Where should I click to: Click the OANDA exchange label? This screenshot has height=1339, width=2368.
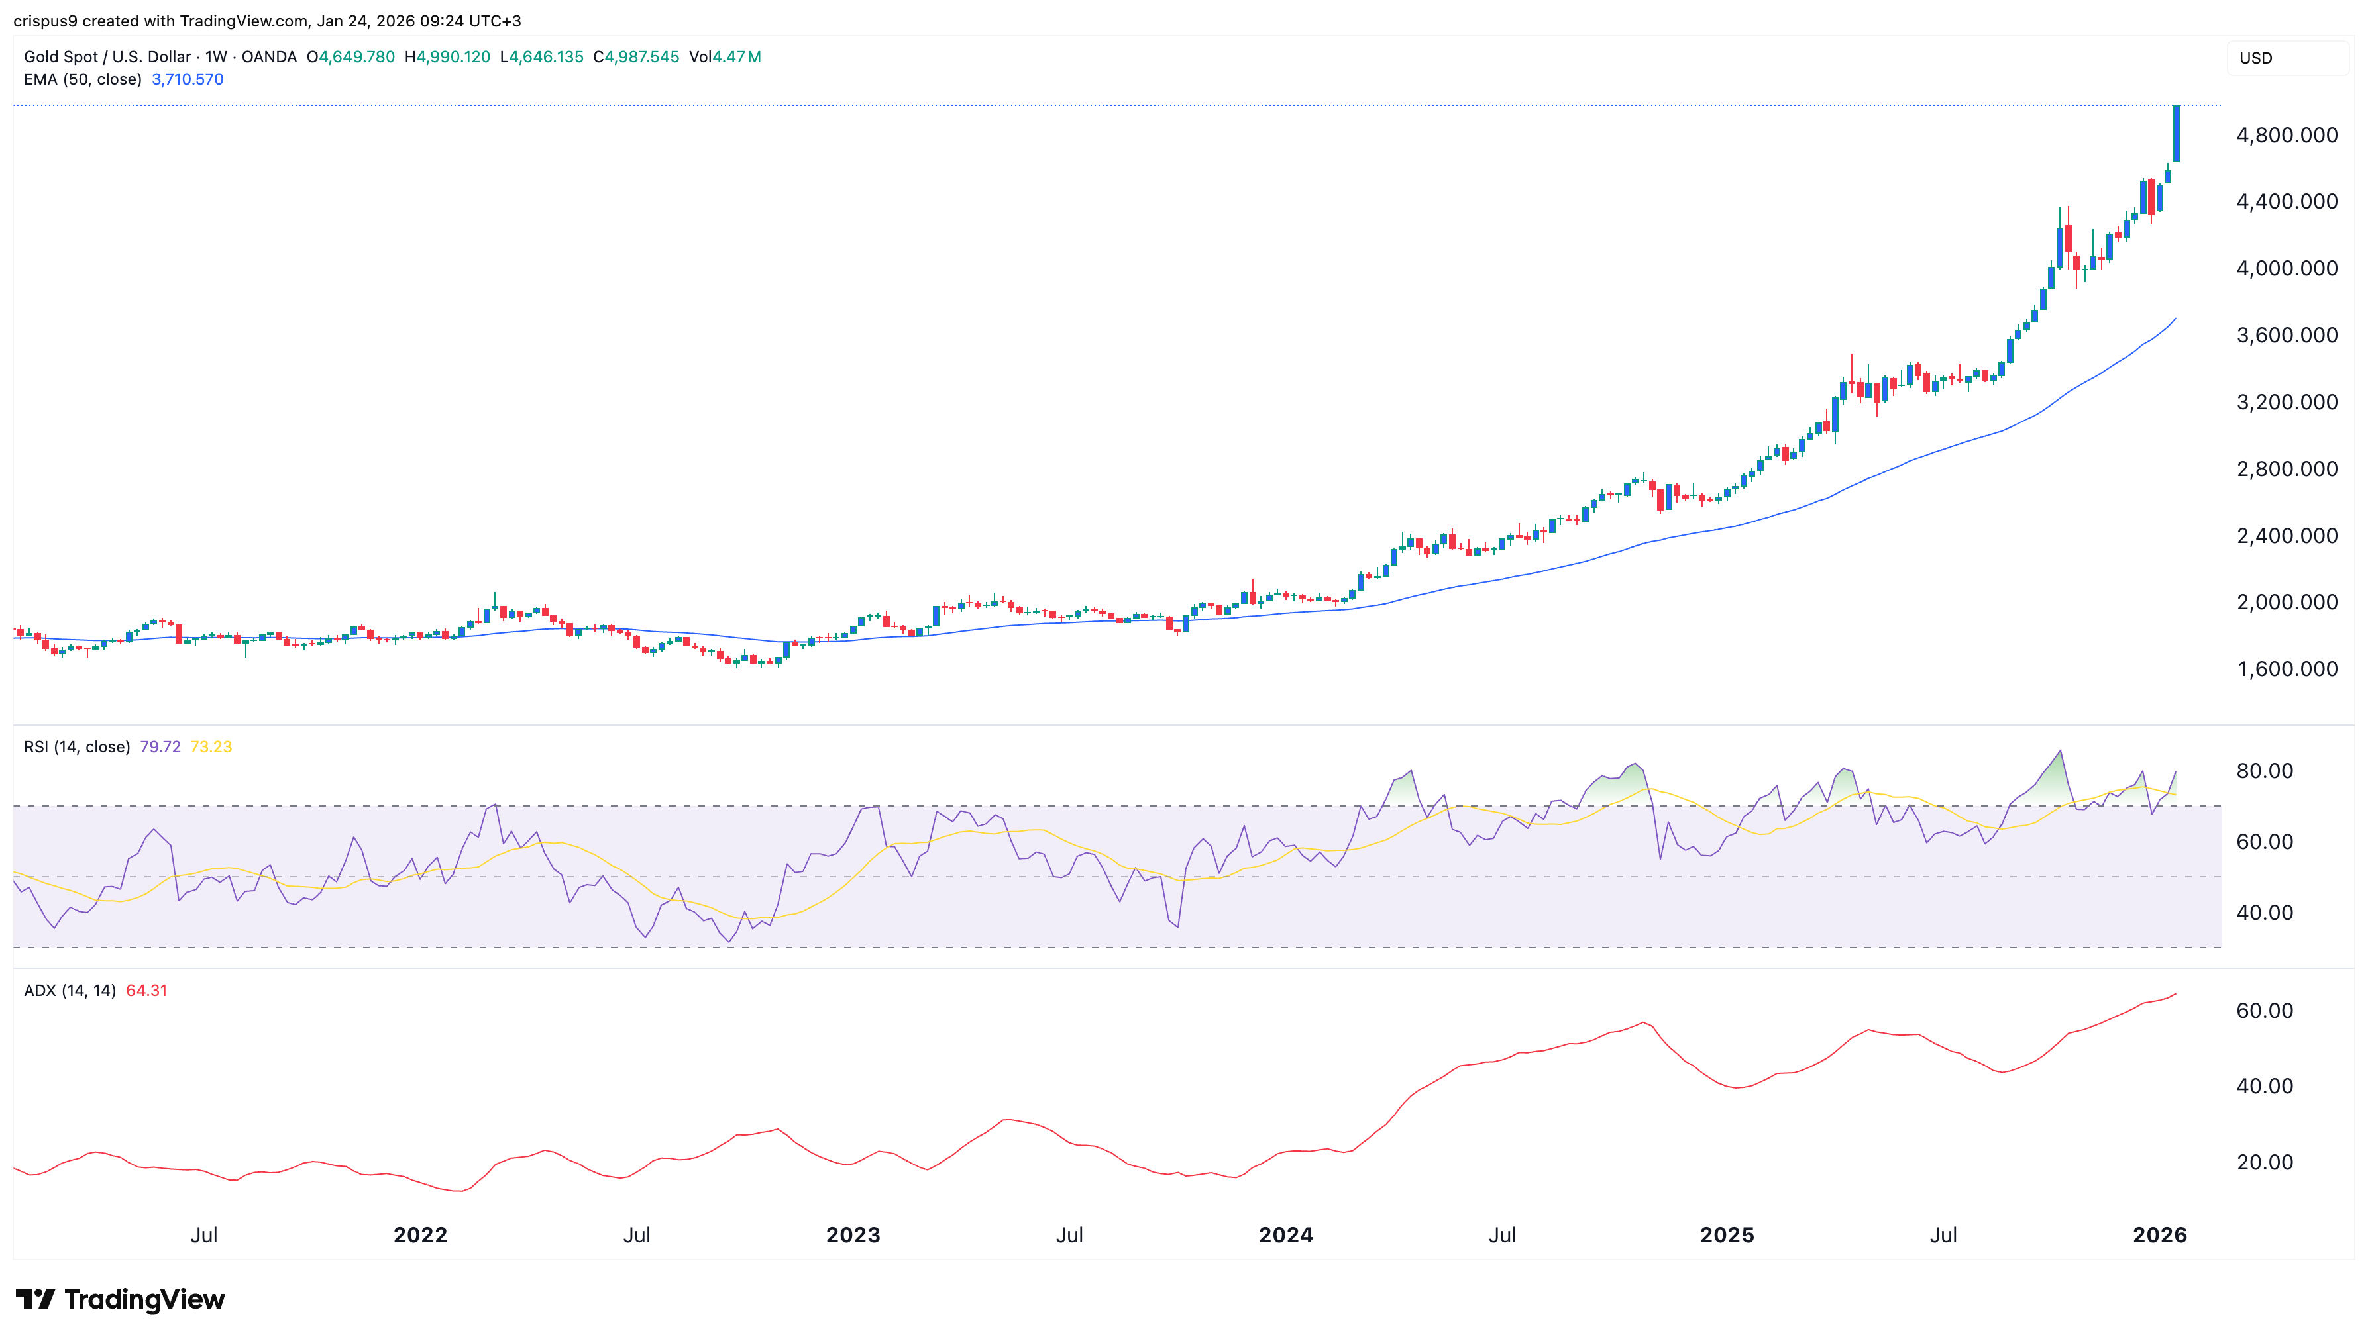(268, 57)
